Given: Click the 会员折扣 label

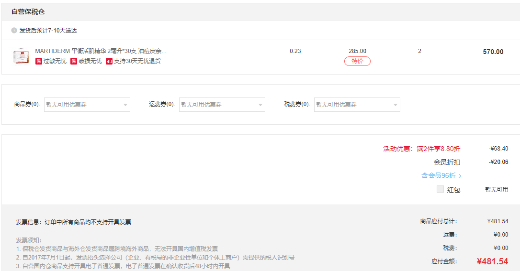Looking at the screenshot, I should [x=447, y=162].
